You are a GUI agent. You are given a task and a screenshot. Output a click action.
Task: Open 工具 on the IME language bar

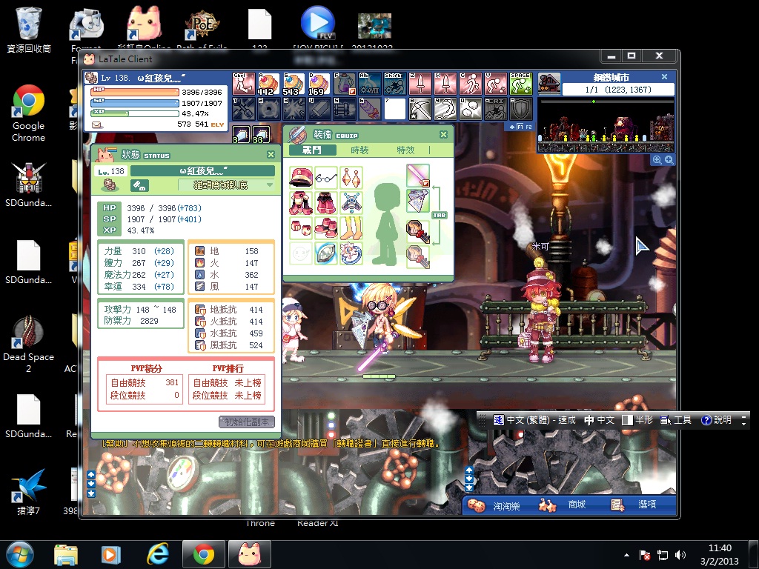pos(676,420)
